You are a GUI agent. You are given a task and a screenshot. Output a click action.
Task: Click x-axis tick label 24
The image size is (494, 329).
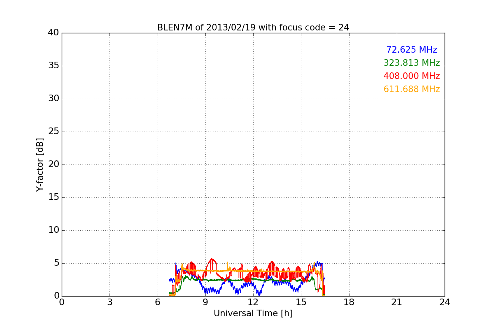445,302
